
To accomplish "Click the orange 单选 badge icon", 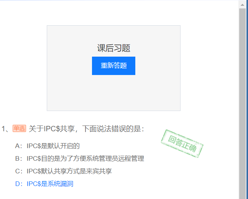I will point(19,129).
